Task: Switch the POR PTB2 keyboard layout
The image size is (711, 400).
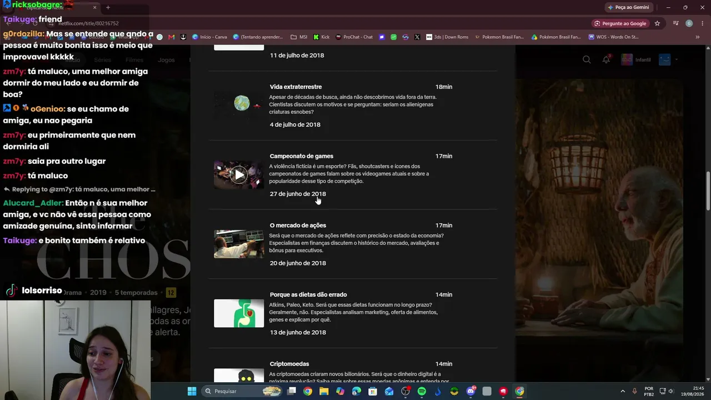Action: tap(649, 391)
